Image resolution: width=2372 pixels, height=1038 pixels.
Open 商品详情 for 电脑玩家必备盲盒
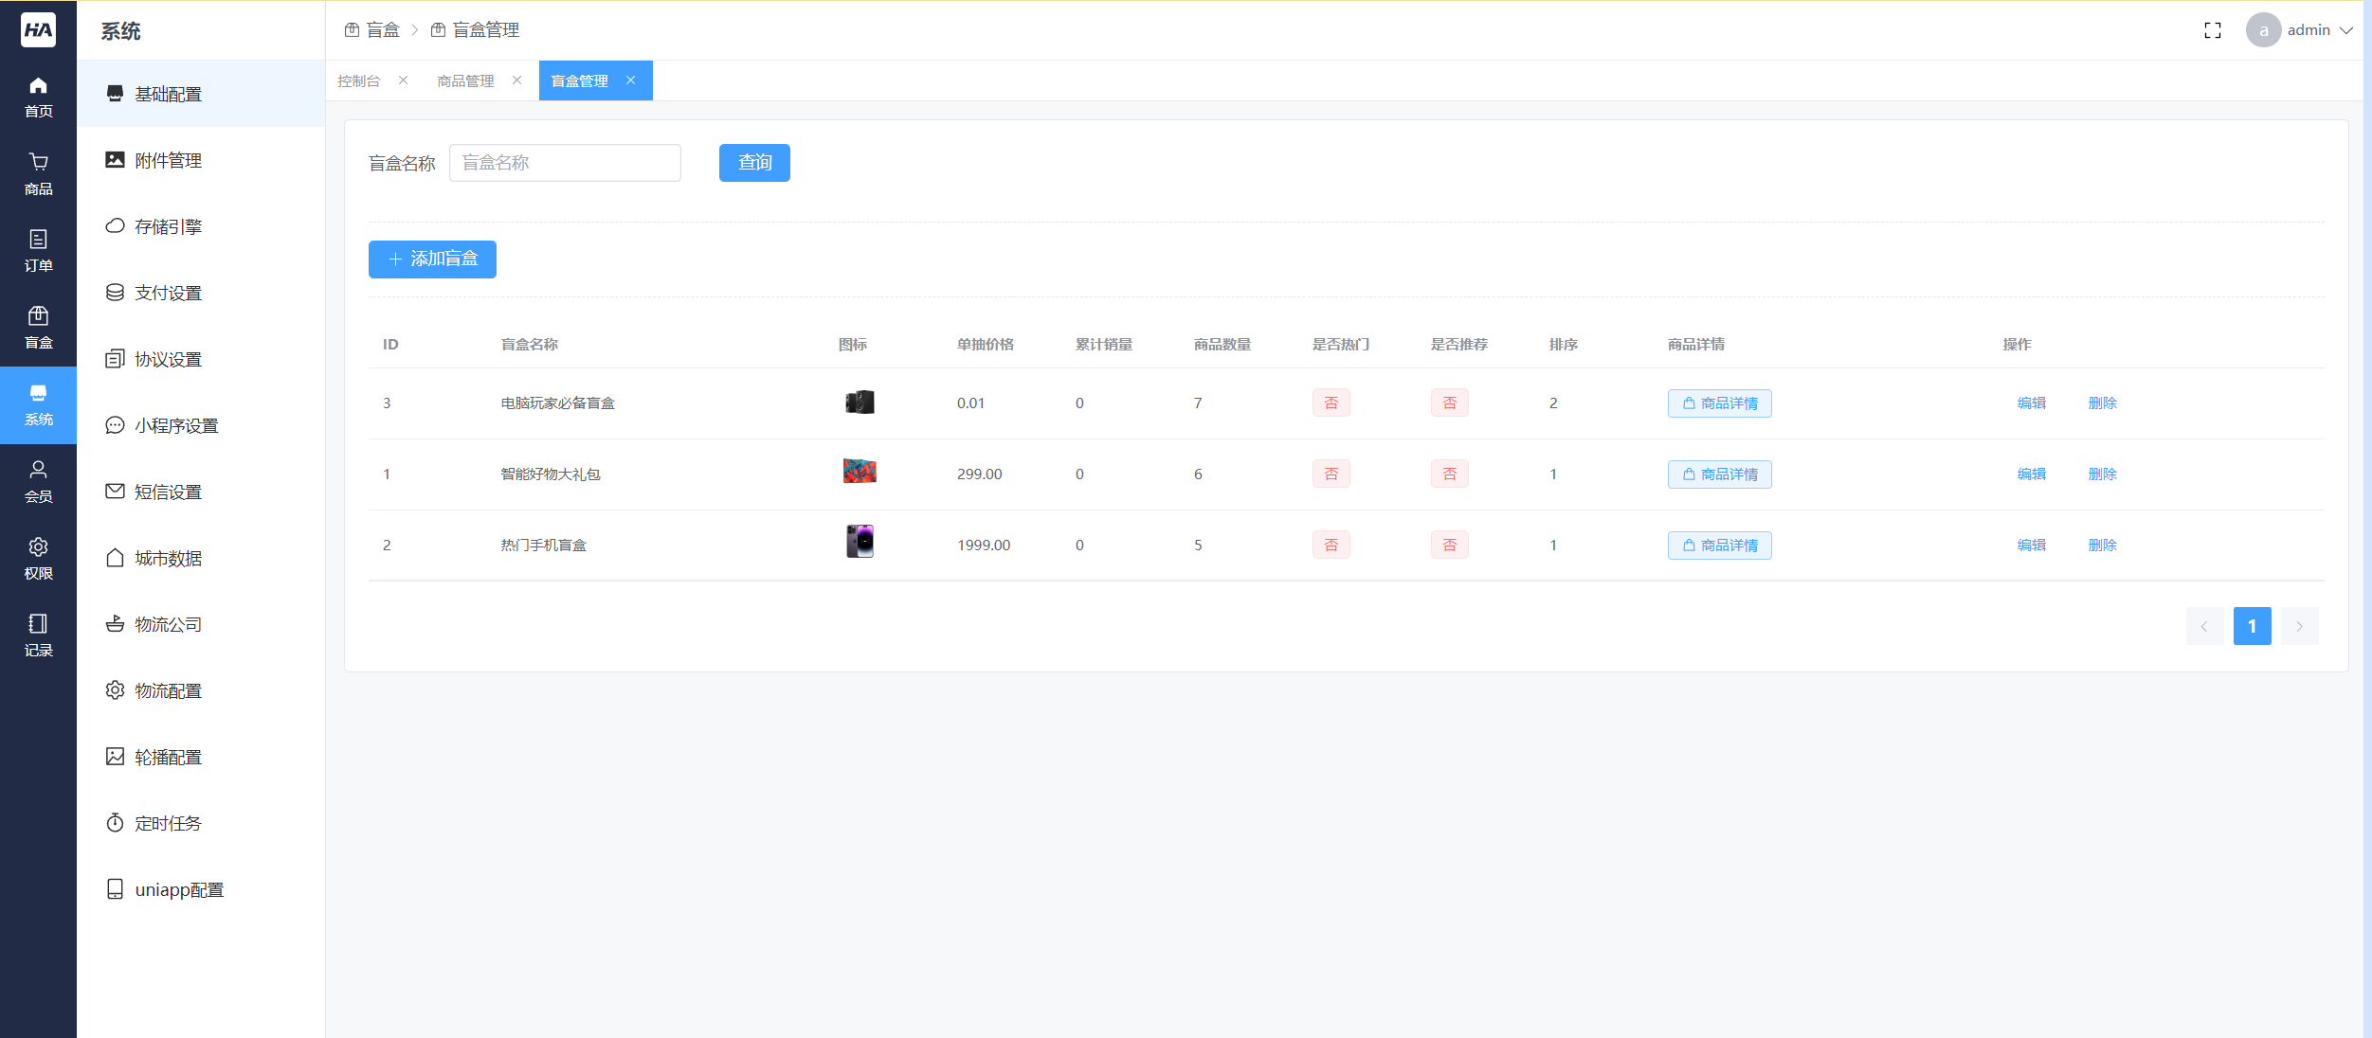click(x=1719, y=403)
